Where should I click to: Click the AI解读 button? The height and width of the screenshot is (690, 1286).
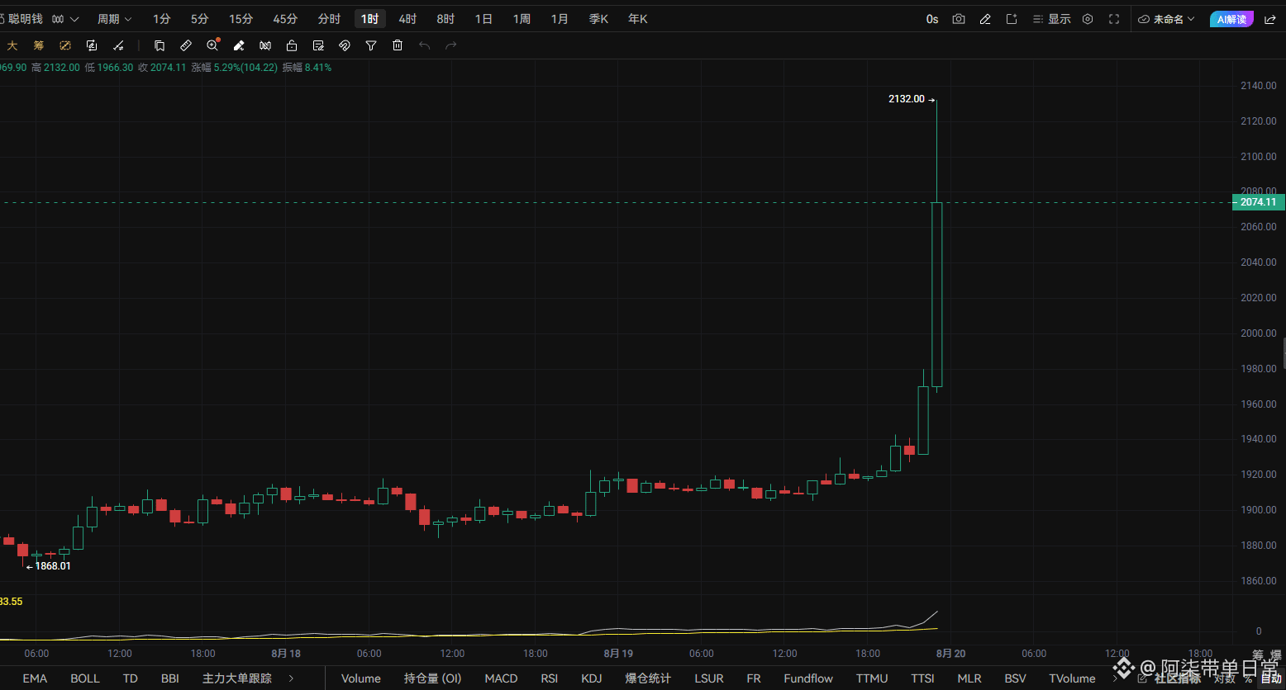1231,19
